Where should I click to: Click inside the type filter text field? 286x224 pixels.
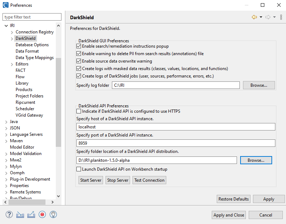[x=32, y=17]
